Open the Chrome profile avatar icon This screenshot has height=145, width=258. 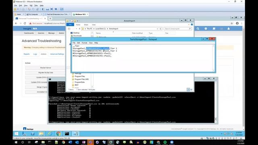[x=237, y=23]
